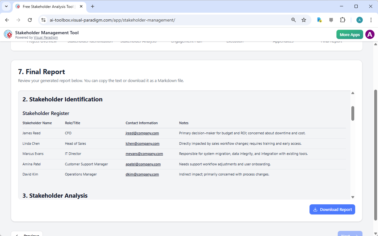This screenshot has height=236, width=378.
Task: Open the site permissions icon in address bar
Action: 43,20
